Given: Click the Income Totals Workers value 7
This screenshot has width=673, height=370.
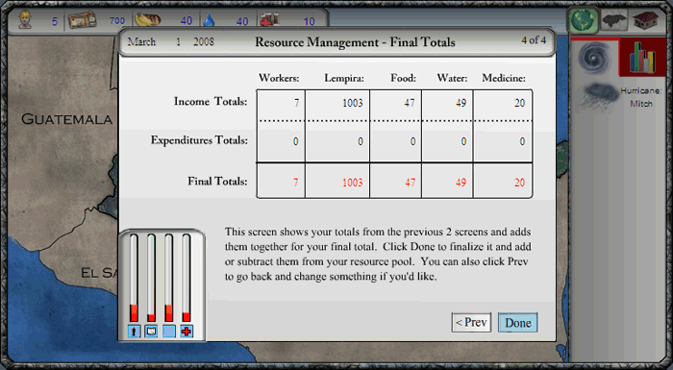Looking at the screenshot, I should (x=296, y=103).
